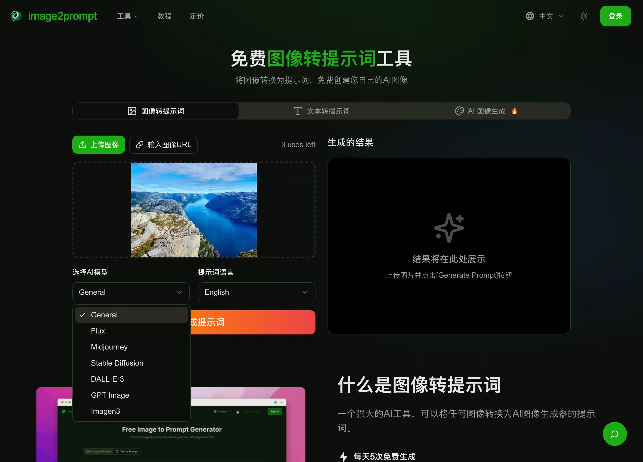Click the sparkle placeholder in results panel
The width and height of the screenshot is (643, 462).
coord(449,228)
